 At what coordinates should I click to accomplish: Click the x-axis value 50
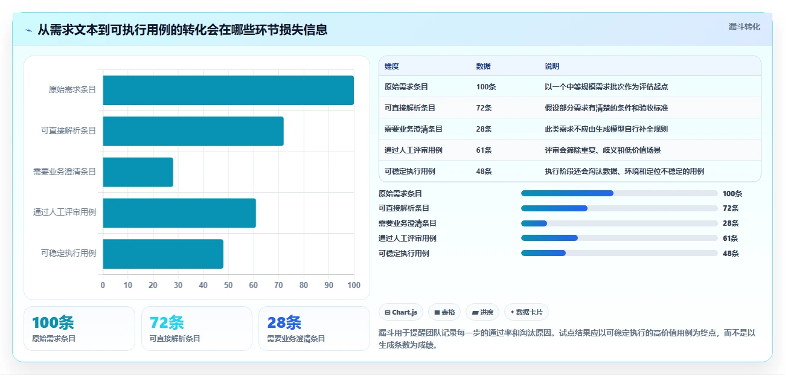pyautogui.click(x=228, y=285)
